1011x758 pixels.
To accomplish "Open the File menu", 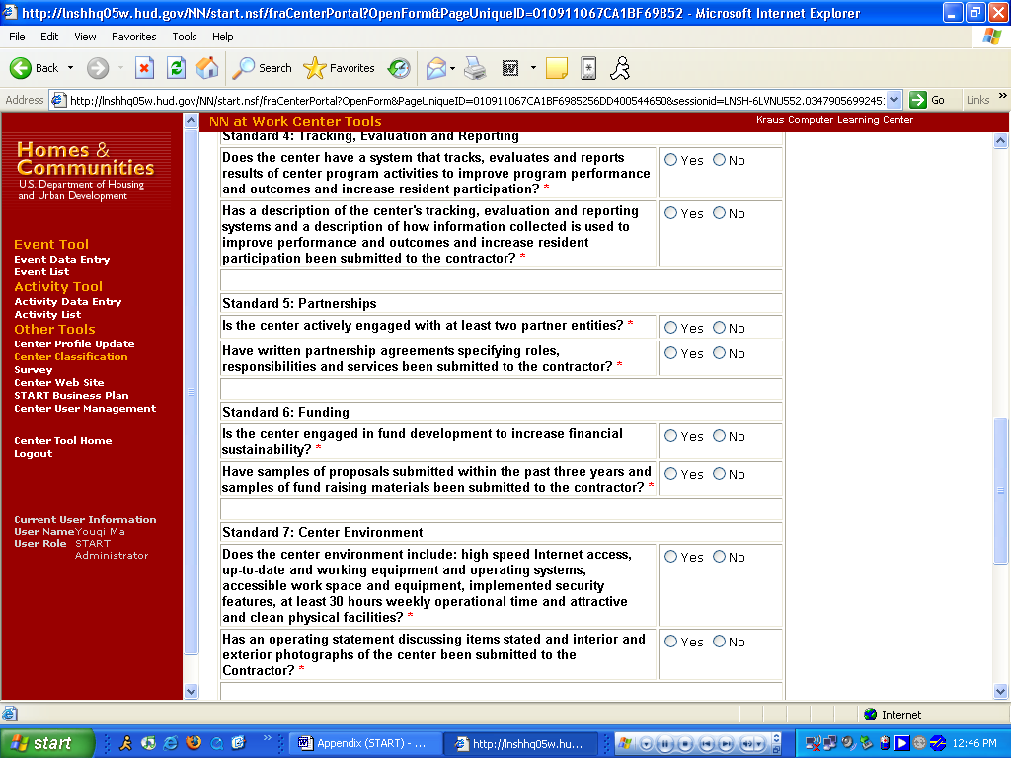I will click(x=17, y=37).
